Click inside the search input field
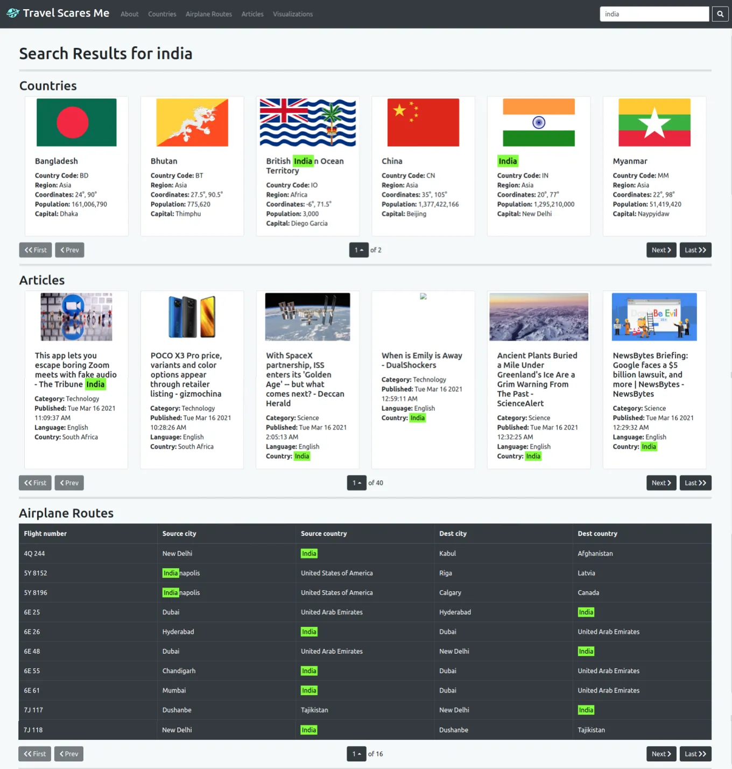The height and width of the screenshot is (769, 732). [x=654, y=13]
